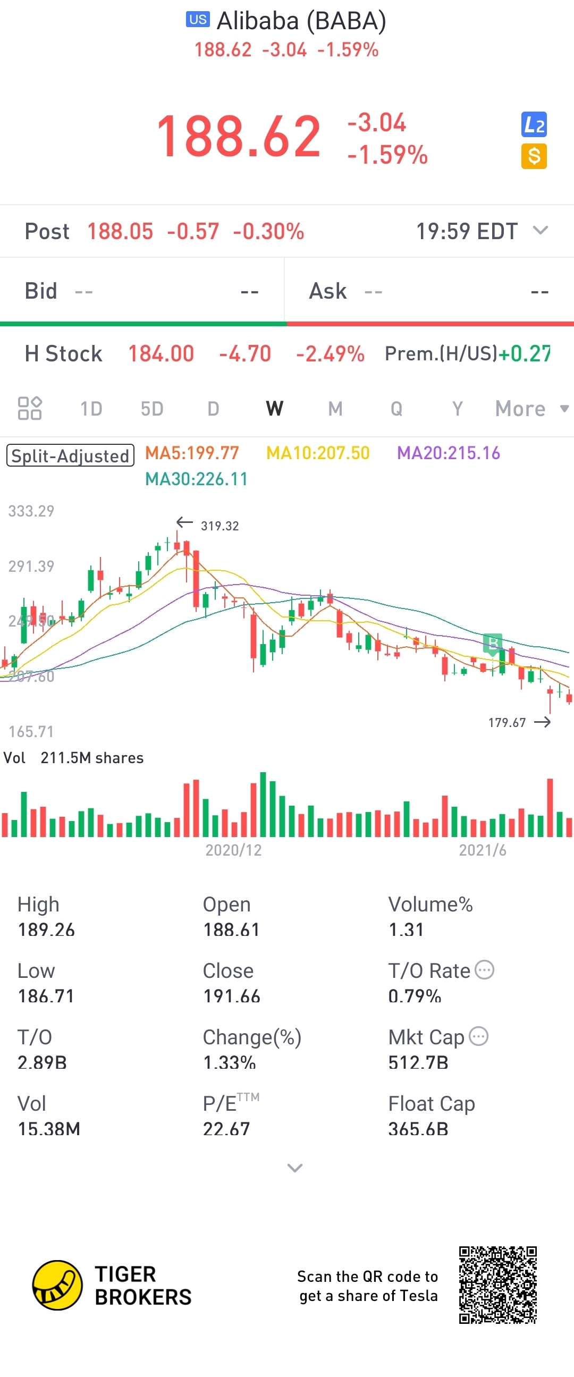Tap the Alibaba (BABA) title
The height and width of the screenshot is (1377, 574).
[x=301, y=21]
